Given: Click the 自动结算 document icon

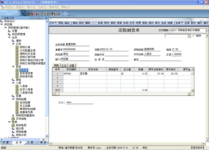Looking at the screenshot, I should coord(17,103).
